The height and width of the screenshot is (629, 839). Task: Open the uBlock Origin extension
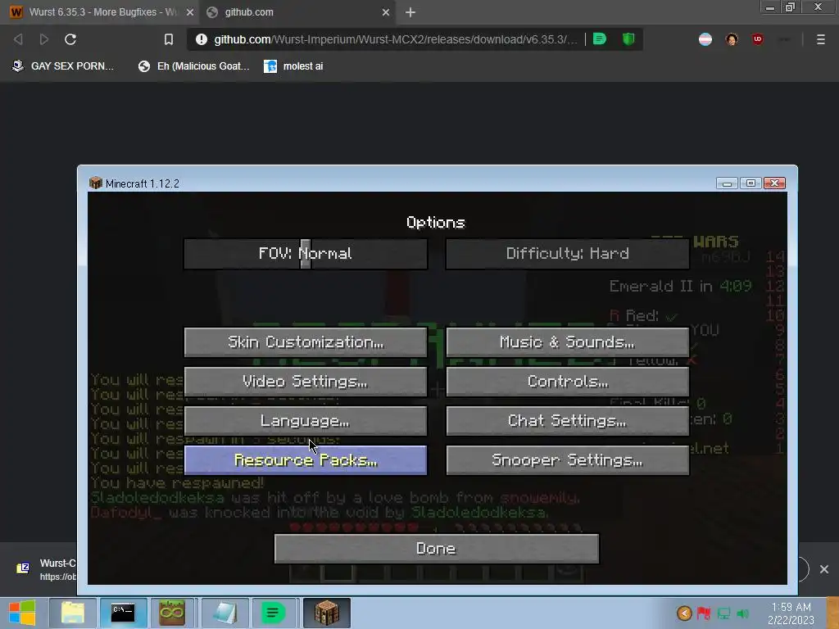(758, 39)
